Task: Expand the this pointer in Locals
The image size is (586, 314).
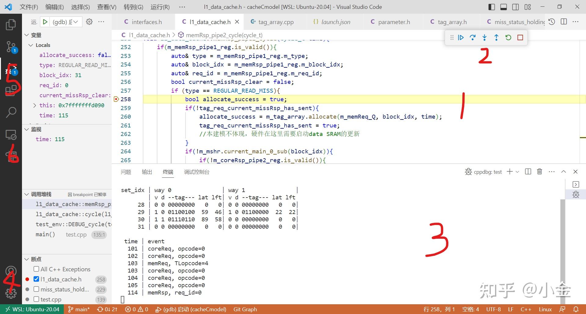Action: tap(34, 105)
